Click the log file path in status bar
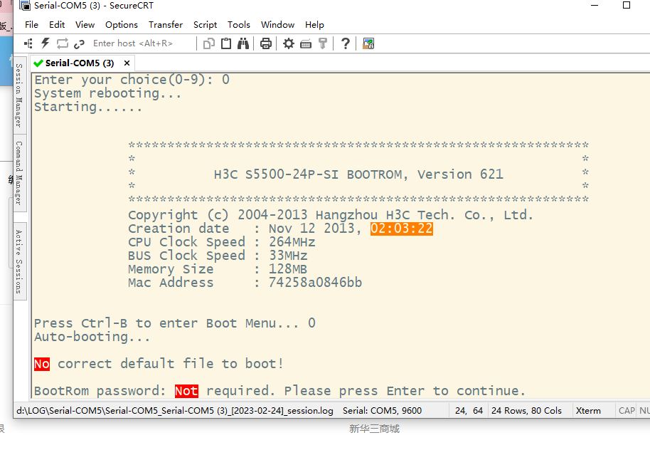 (174, 411)
